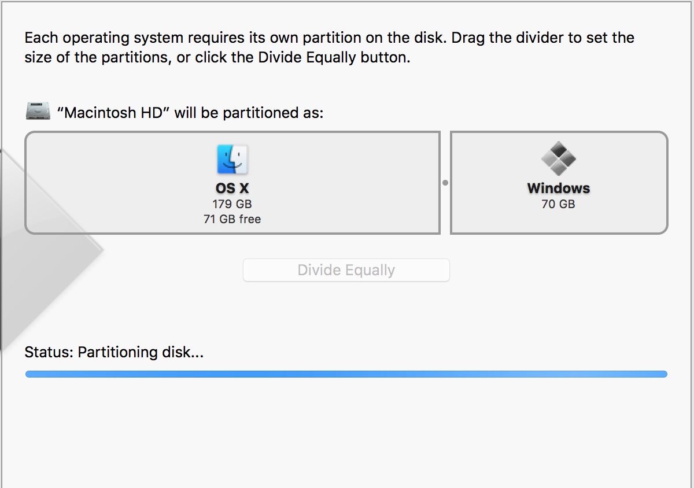
Task: Click the OS X label text
Action: click(232, 188)
